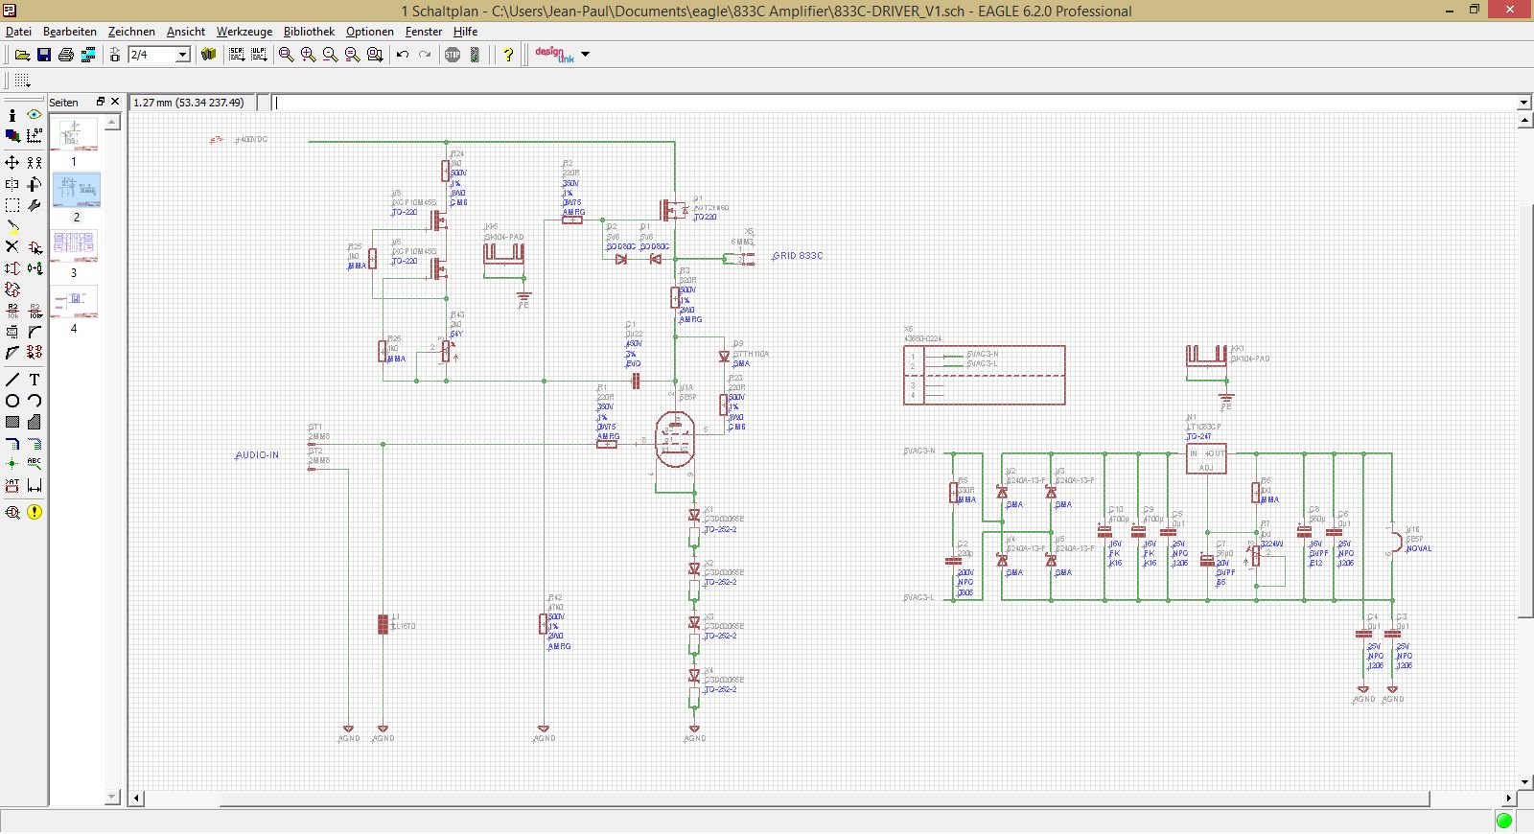Open the Werkzeuge menu
The height and width of the screenshot is (834, 1534).
pyautogui.click(x=244, y=32)
